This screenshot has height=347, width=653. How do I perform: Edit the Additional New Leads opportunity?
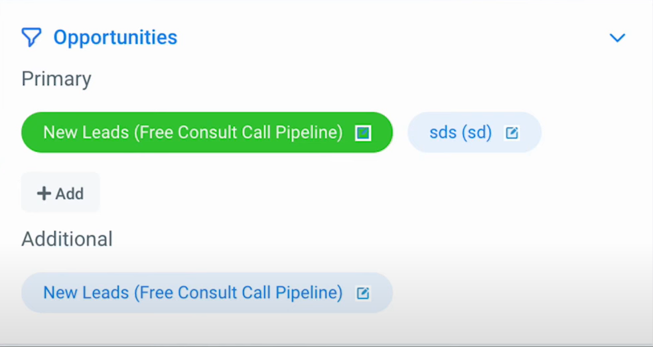tap(362, 293)
